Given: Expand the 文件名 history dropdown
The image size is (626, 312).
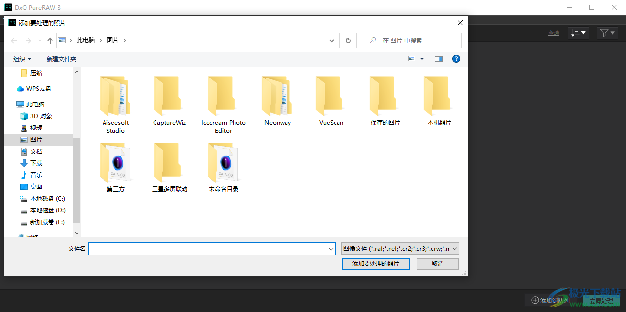Looking at the screenshot, I should point(331,249).
